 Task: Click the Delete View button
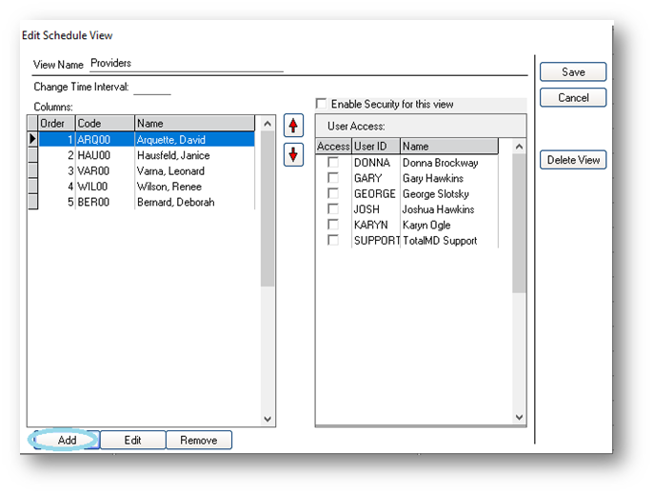(573, 160)
